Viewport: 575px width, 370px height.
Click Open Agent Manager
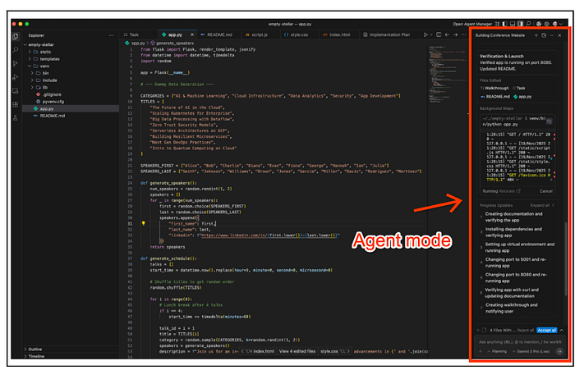[x=472, y=24]
